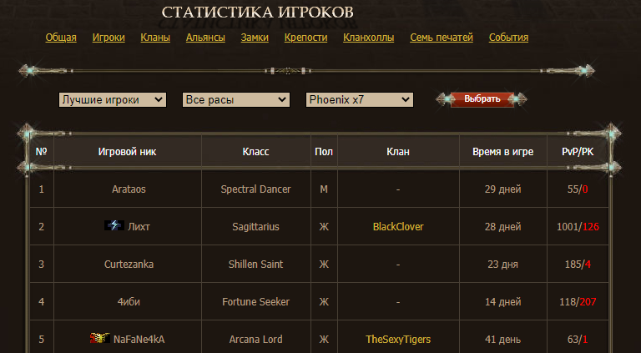Select player name 4иби

point(129,302)
